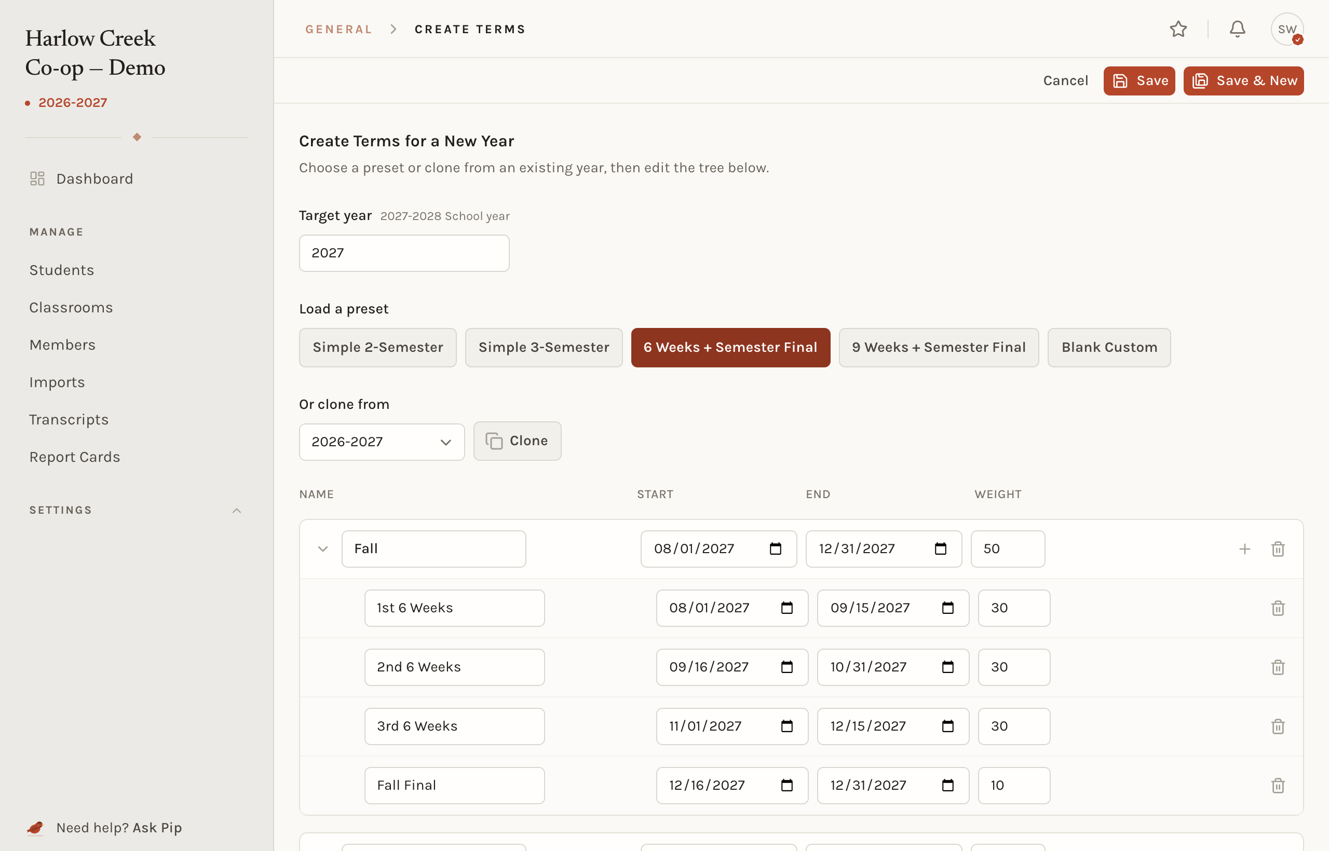Click the Cancel button
The height and width of the screenshot is (851, 1329).
click(1065, 80)
